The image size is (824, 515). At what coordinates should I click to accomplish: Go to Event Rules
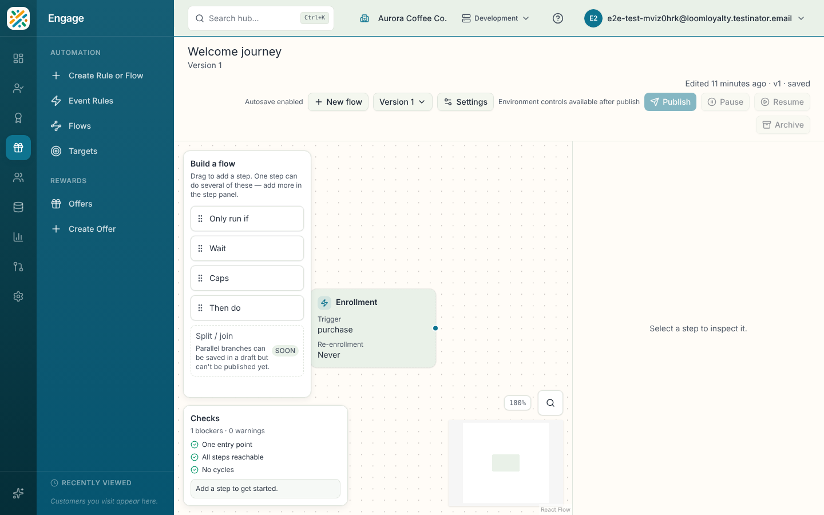105,101
